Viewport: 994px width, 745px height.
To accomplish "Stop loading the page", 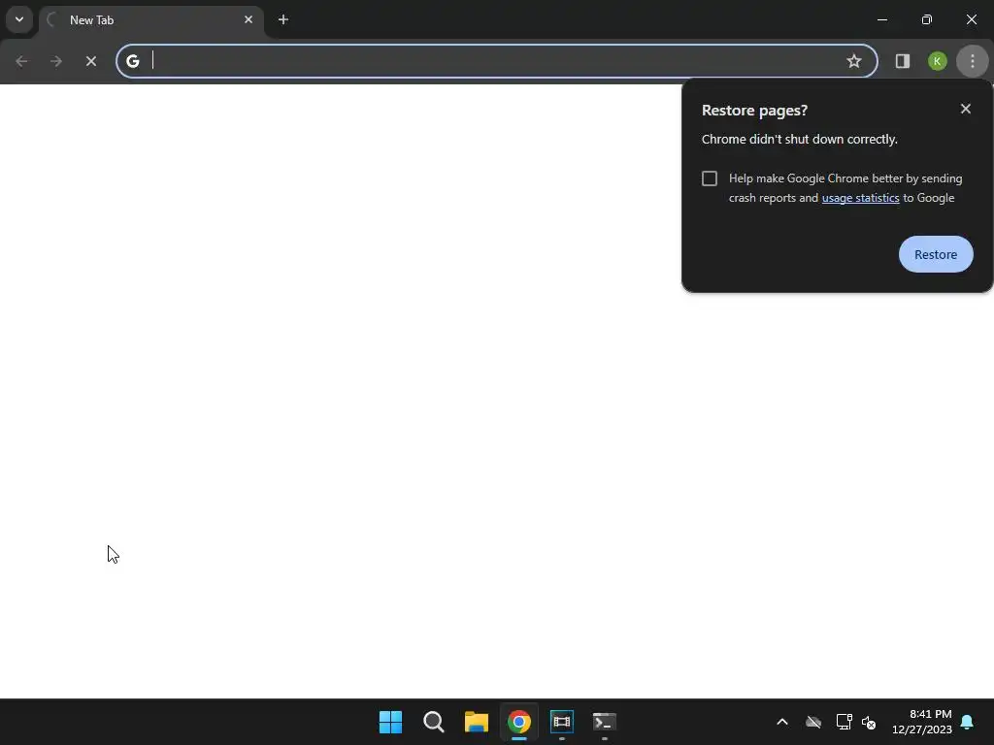I will [x=91, y=61].
